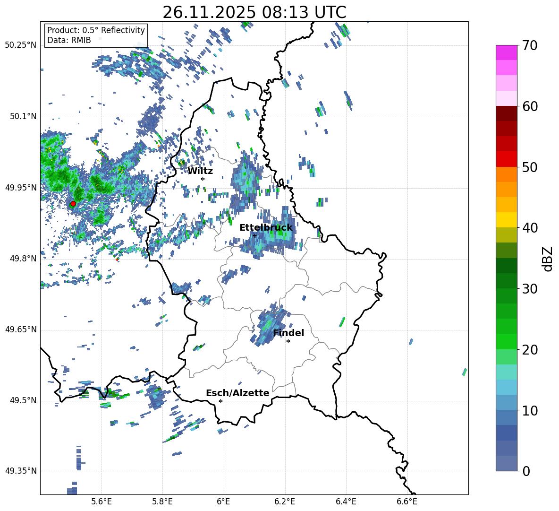Click the 49.5°N latitude label
Screen dimensions: 559x511
point(23,400)
